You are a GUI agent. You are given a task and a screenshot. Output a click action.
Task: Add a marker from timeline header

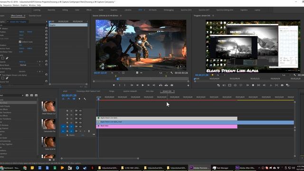79,99
